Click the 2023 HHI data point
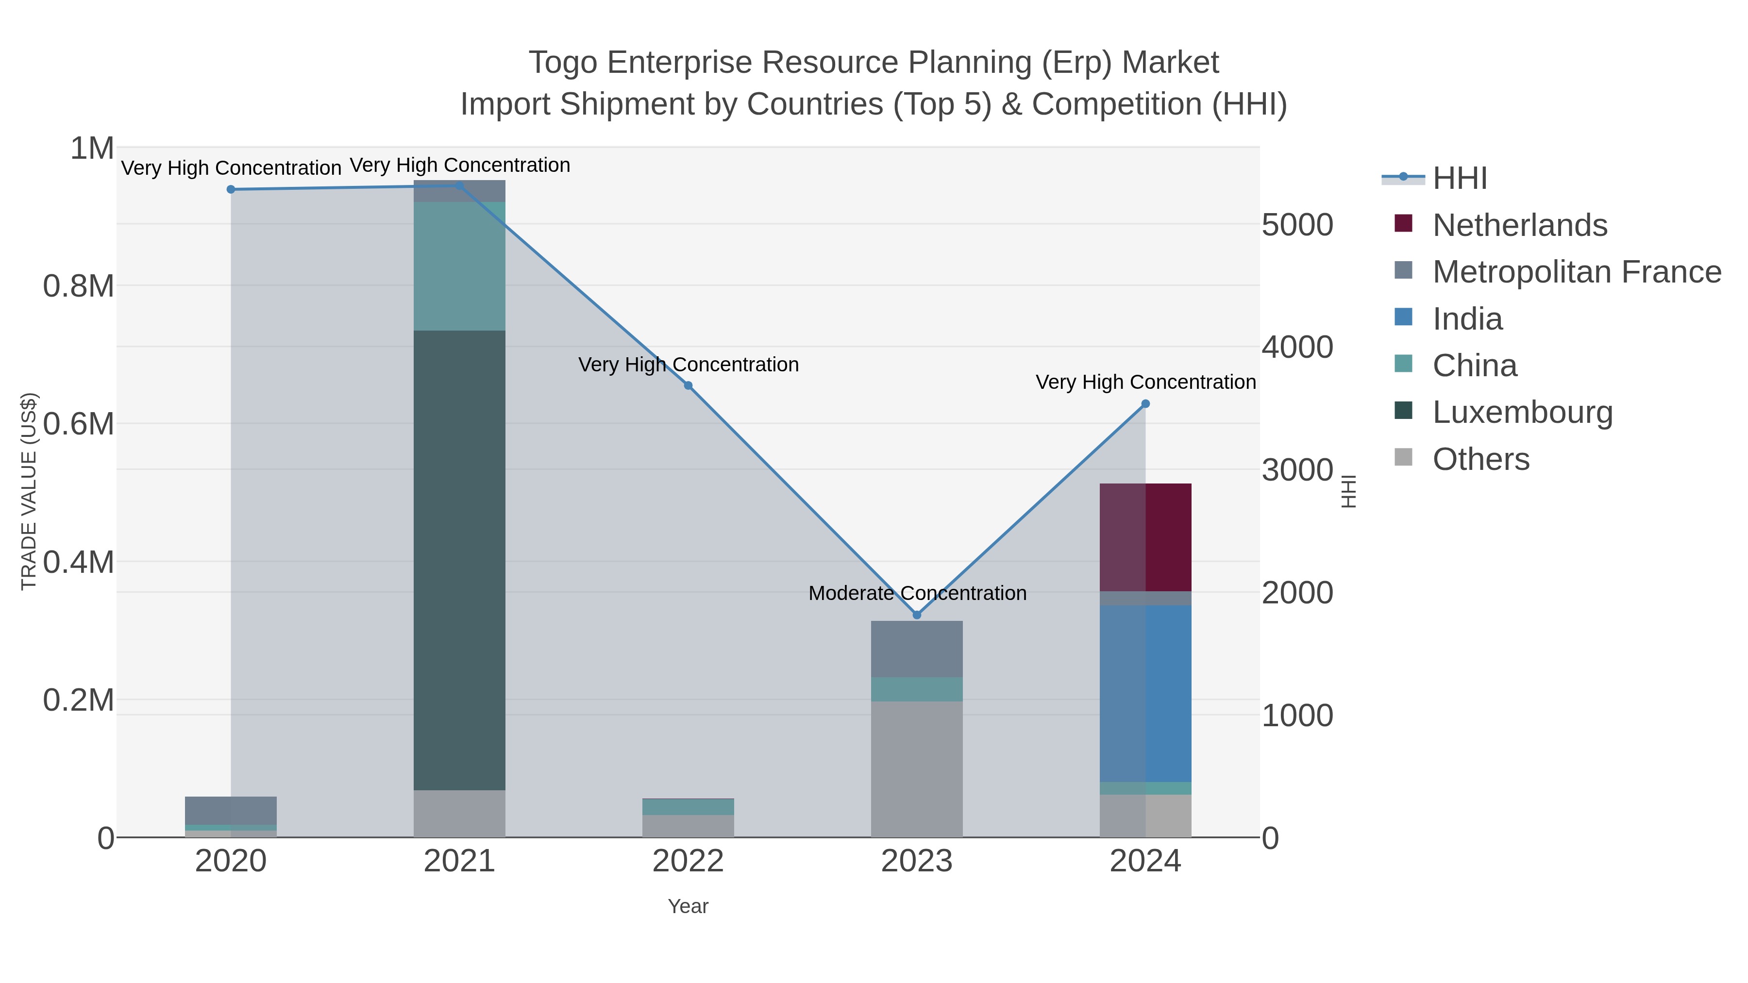Screen dimensions: 1748x983 tap(917, 615)
